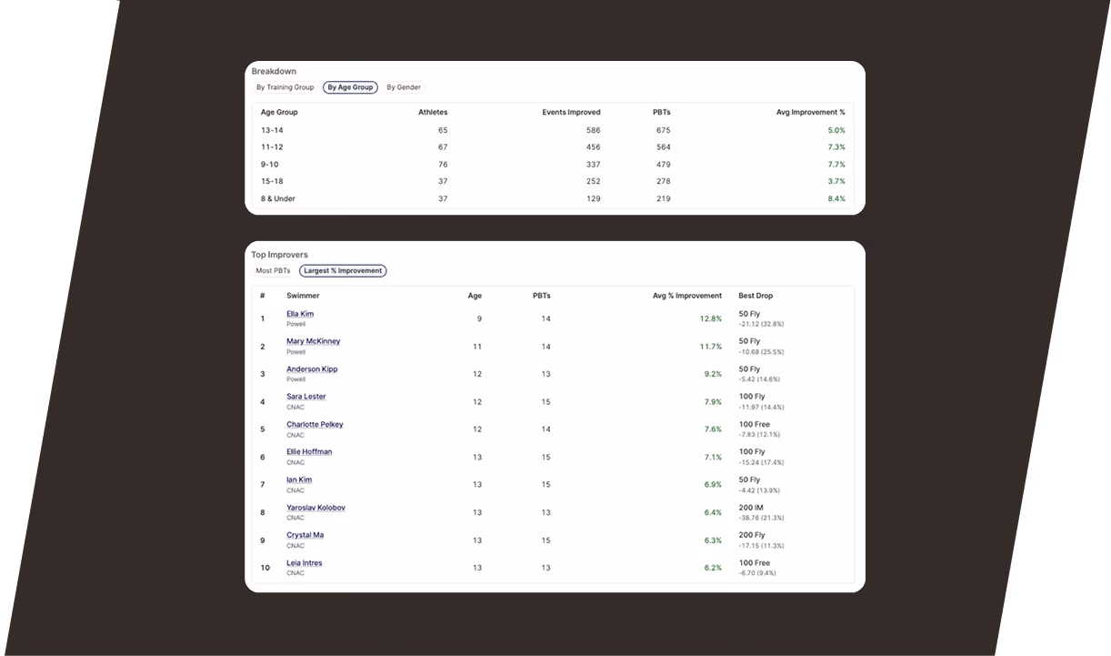View Anderson Kipp's swimmer page
The width and height of the screenshot is (1111, 656).
pos(312,369)
